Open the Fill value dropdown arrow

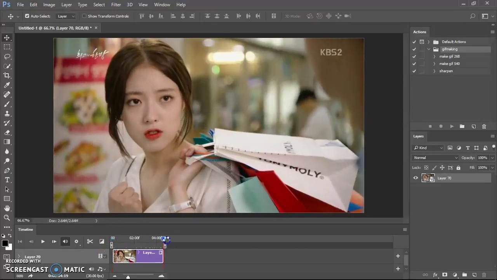[x=492, y=168]
